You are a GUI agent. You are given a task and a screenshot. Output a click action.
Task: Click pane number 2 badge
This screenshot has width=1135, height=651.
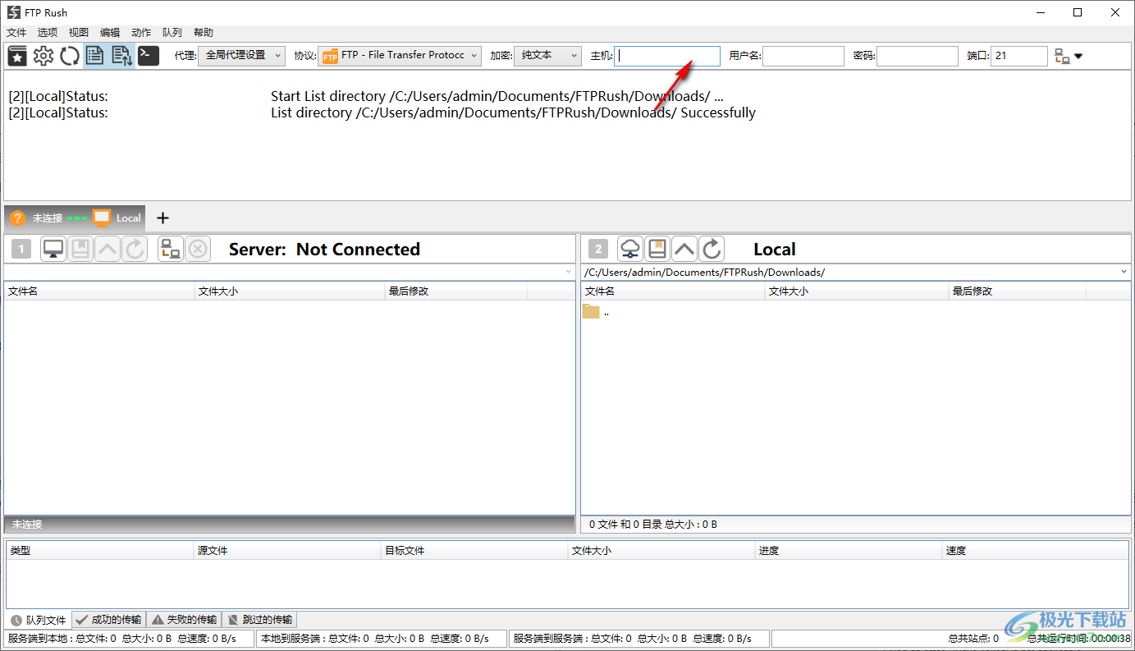coord(598,249)
